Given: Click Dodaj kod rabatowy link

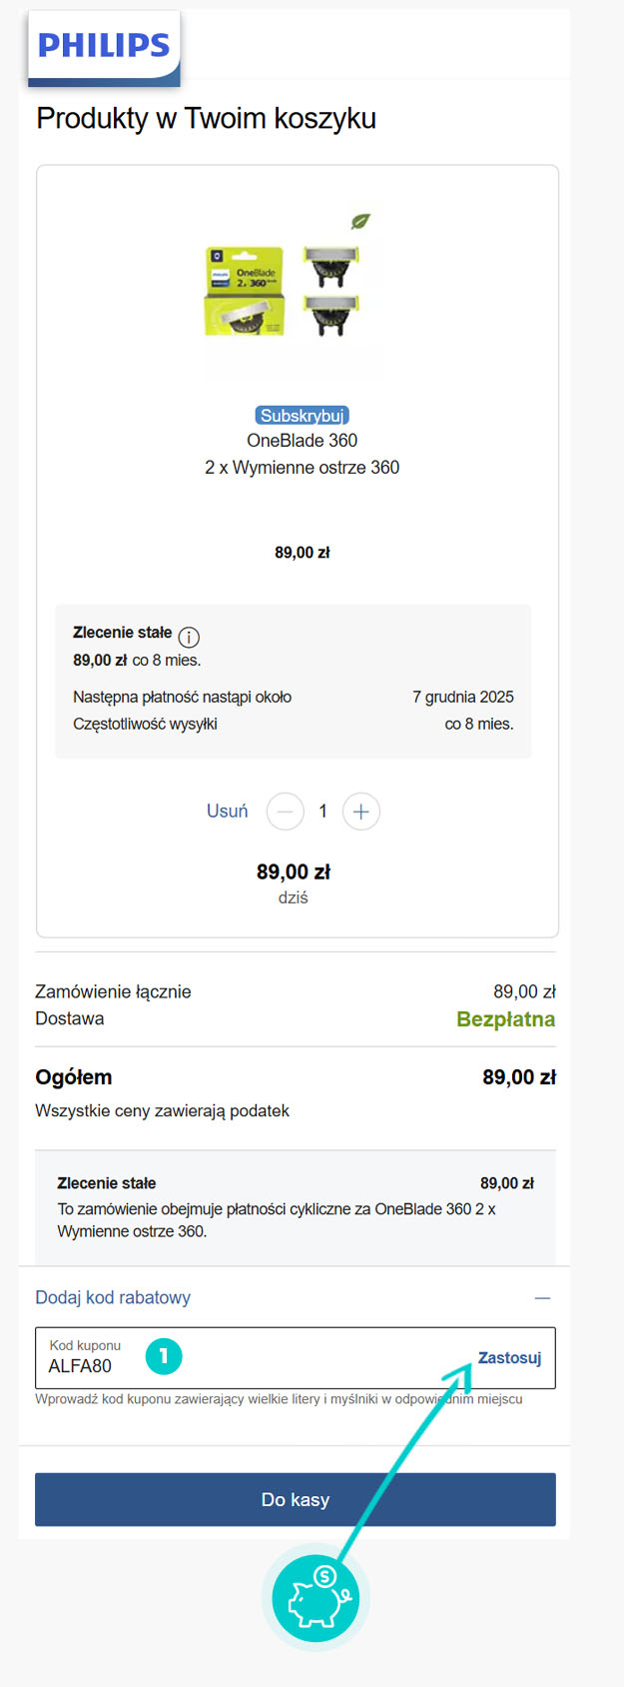Looking at the screenshot, I should pos(113,1297).
